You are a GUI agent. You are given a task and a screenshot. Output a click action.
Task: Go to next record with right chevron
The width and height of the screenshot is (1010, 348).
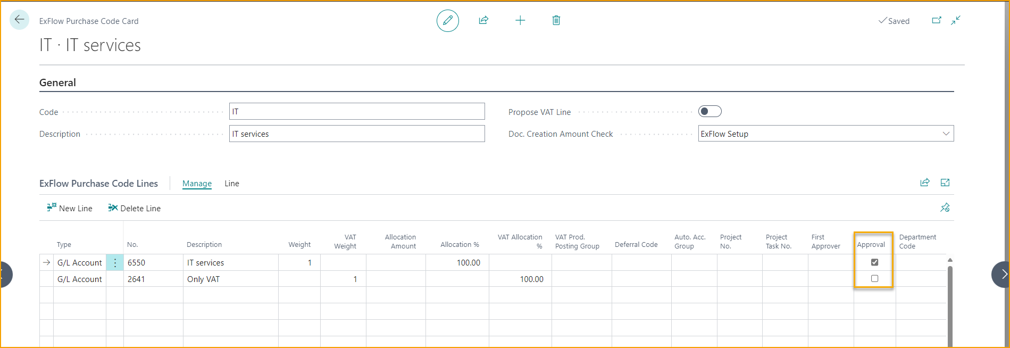1002,275
